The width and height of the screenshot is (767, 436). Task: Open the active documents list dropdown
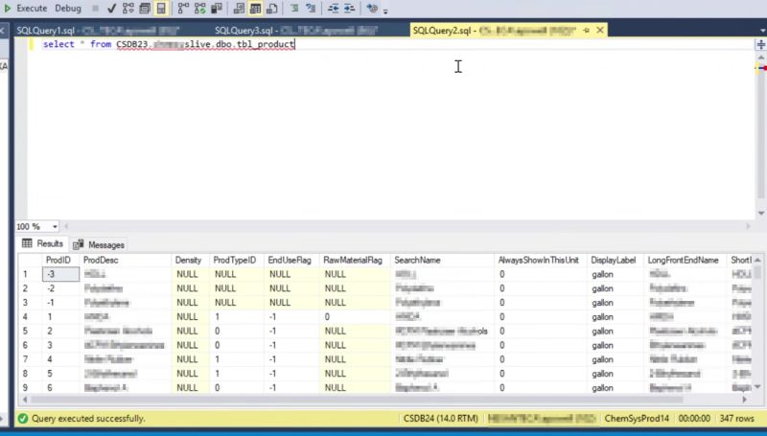pyautogui.click(x=762, y=31)
